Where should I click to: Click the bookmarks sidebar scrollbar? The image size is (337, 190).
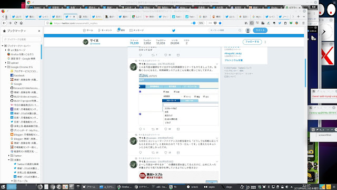point(42,52)
